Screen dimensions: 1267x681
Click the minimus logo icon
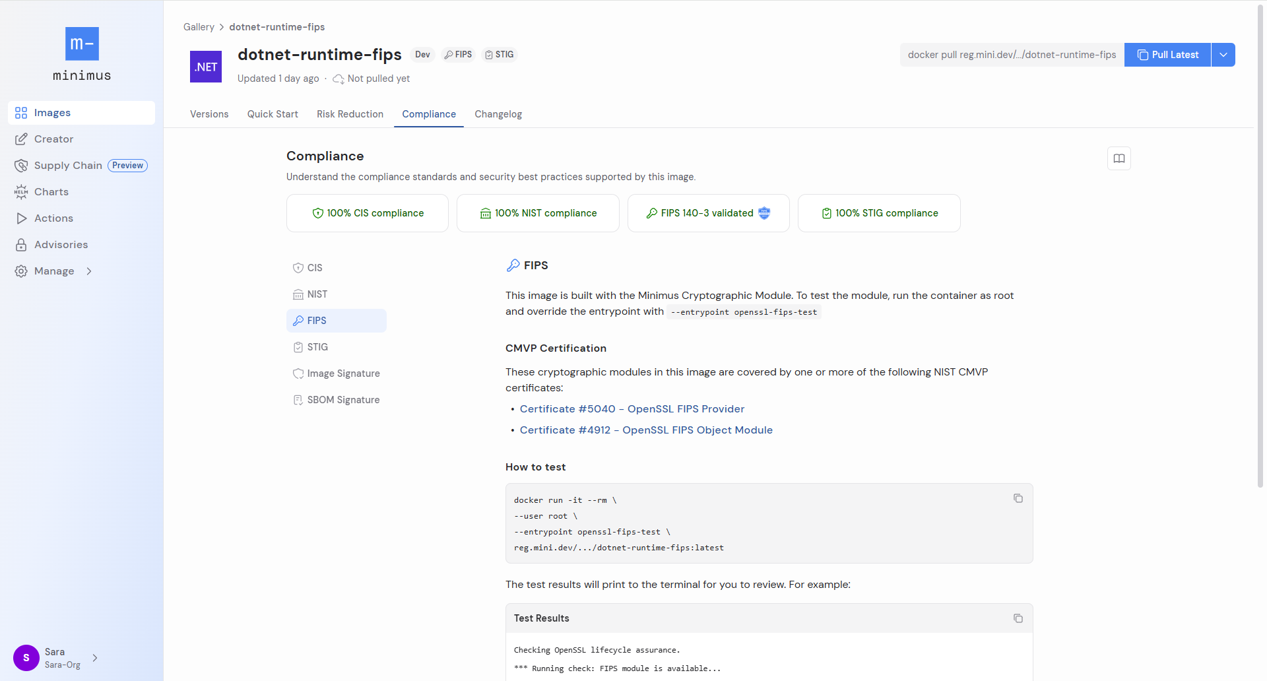pyautogui.click(x=82, y=44)
